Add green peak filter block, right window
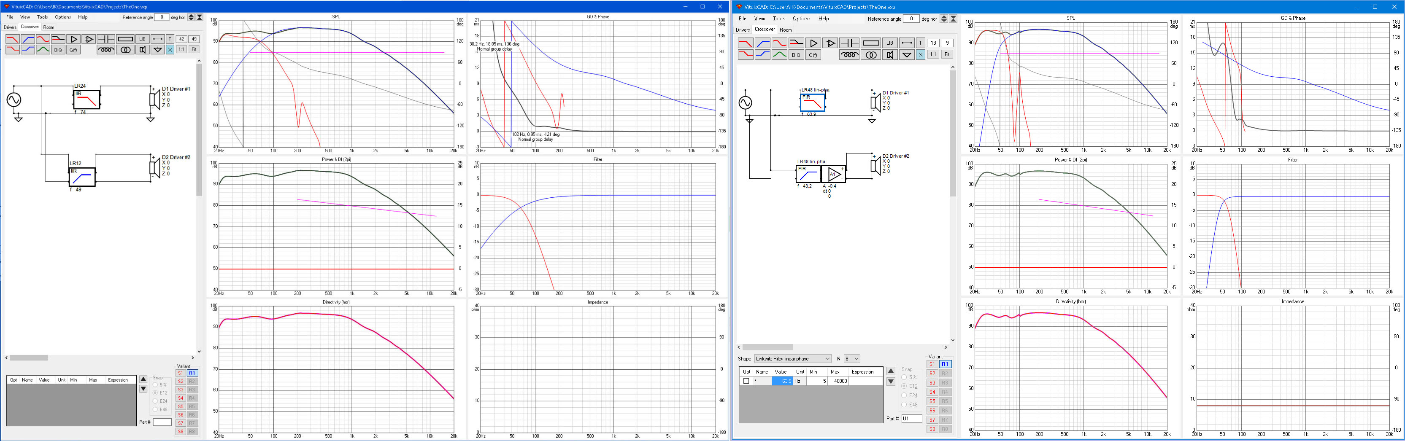 click(780, 55)
